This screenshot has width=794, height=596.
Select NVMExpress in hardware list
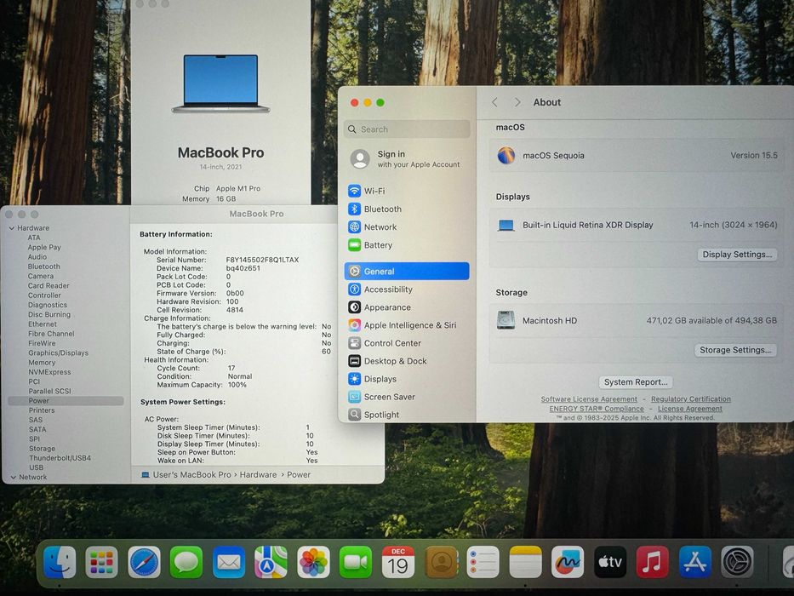49,373
